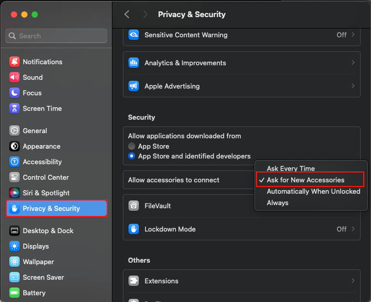The height and width of the screenshot is (302, 371).
Task: Open the Screen Saver icon
Action: point(15,278)
